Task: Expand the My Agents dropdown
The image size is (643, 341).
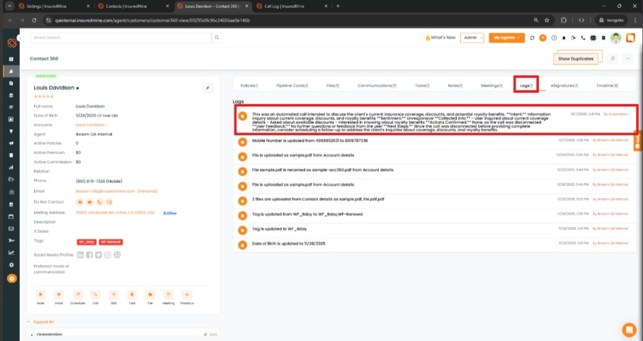Action: (x=506, y=38)
